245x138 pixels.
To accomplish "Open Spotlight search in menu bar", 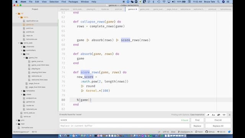I will coord(218,2).
